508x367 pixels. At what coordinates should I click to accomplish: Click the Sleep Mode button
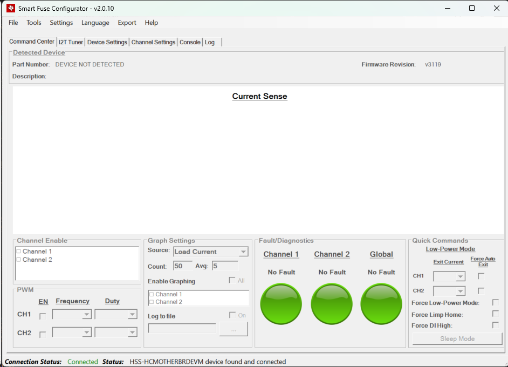click(x=457, y=338)
